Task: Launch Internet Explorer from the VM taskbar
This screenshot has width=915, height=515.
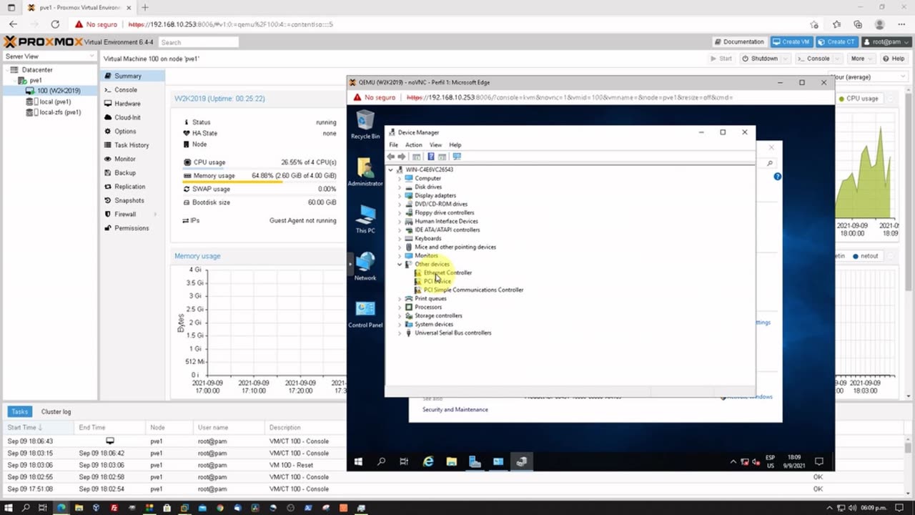Action: (428, 462)
